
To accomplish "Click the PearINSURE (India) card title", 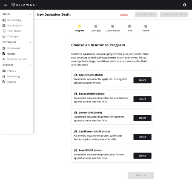I will click(x=90, y=150).
